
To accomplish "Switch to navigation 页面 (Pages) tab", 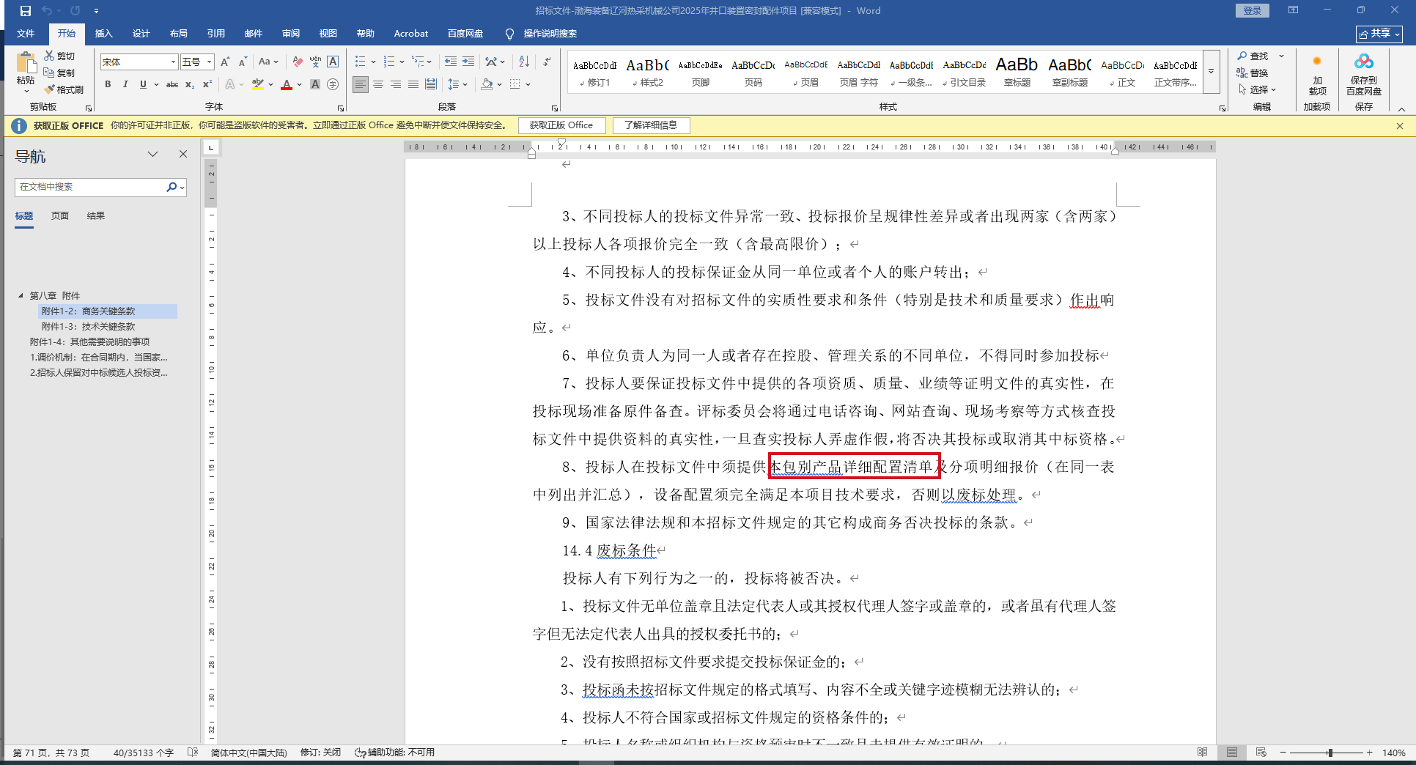I will coord(60,216).
